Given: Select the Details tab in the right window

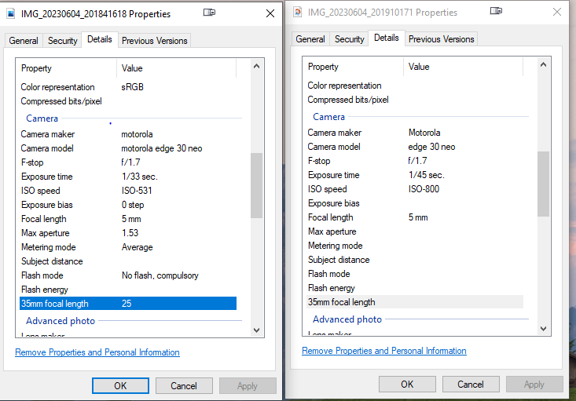Looking at the screenshot, I should (386, 38).
